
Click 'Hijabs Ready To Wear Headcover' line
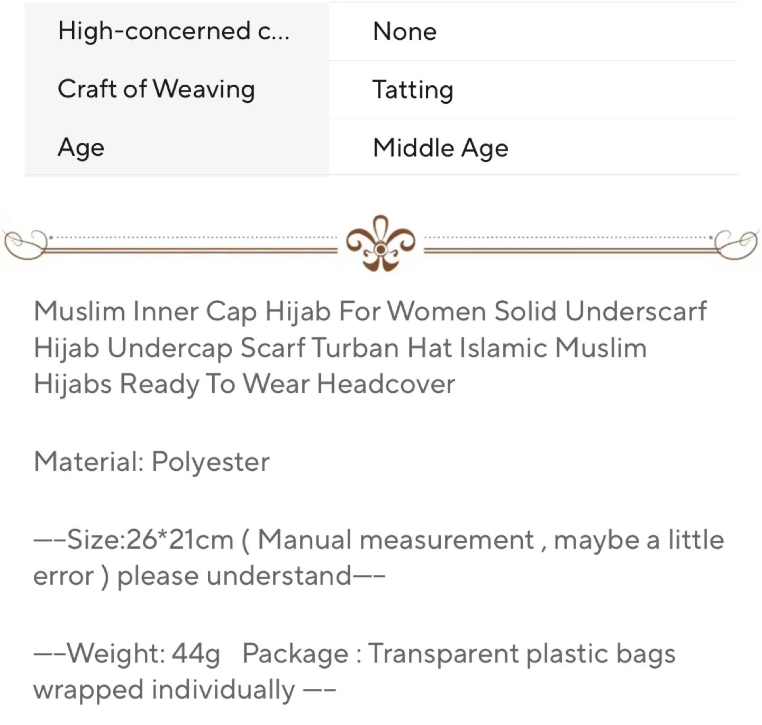(244, 384)
